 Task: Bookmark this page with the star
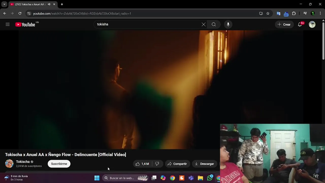pos(268,13)
